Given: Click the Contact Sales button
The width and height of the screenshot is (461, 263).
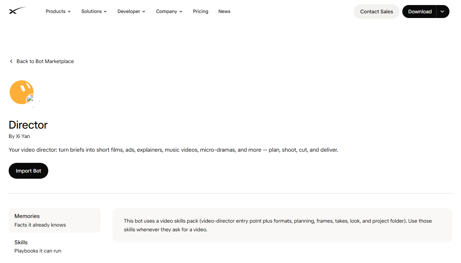Looking at the screenshot, I should point(376,12).
